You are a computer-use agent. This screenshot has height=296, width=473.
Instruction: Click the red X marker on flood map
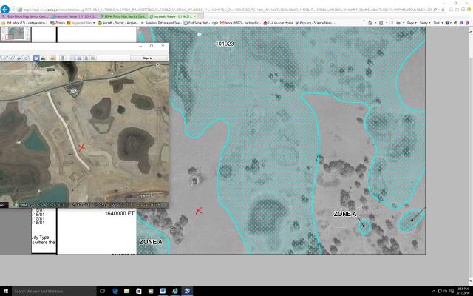[x=199, y=210]
